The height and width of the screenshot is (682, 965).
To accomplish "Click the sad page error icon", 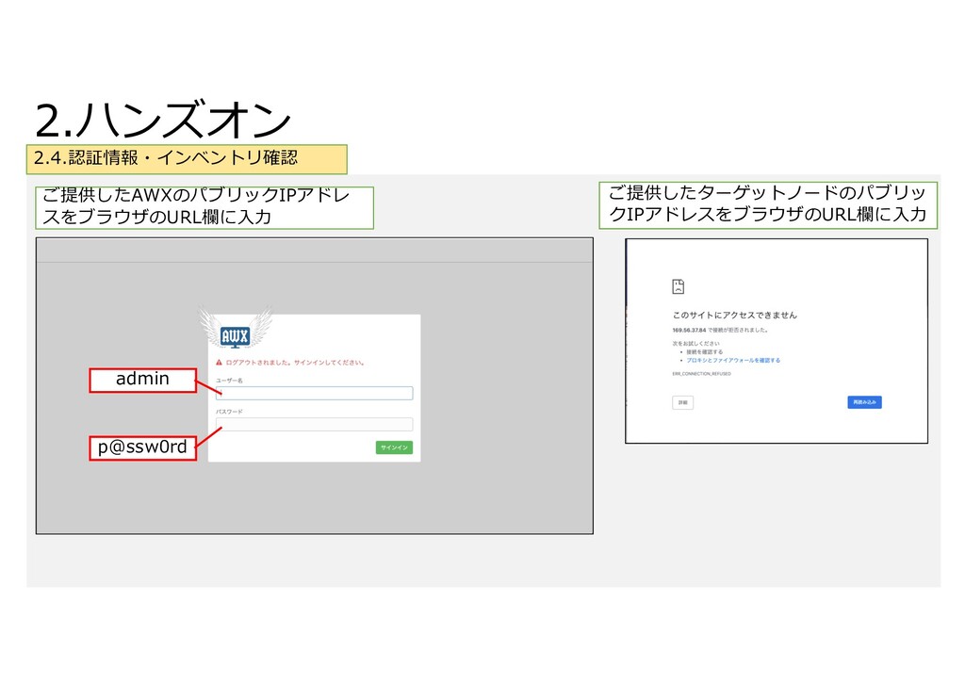I will pyautogui.click(x=678, y=286).
